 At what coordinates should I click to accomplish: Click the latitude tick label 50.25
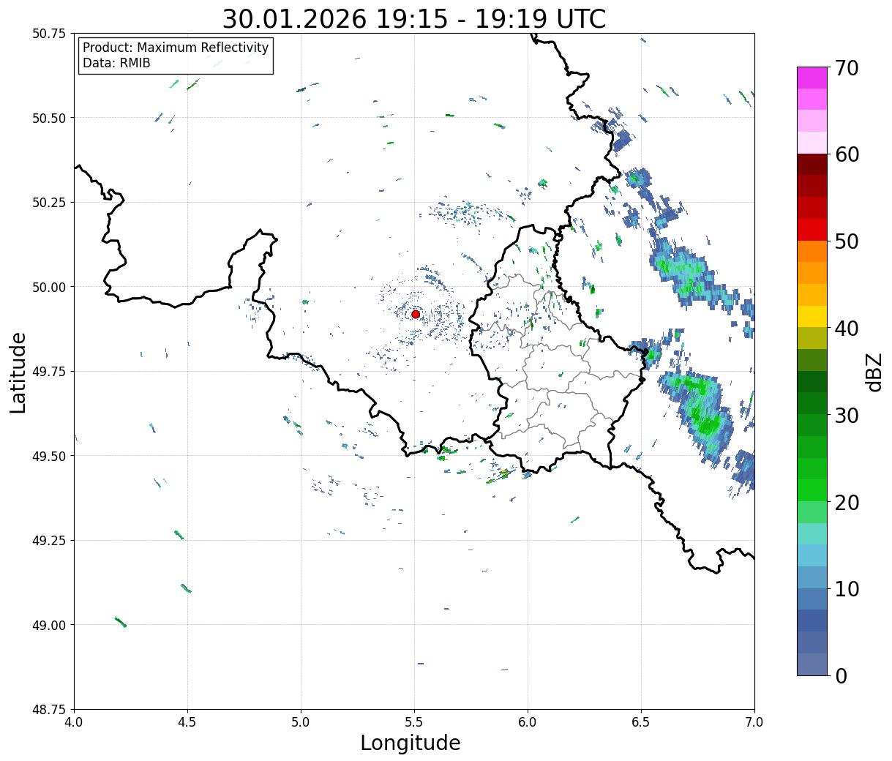(49, 203)
